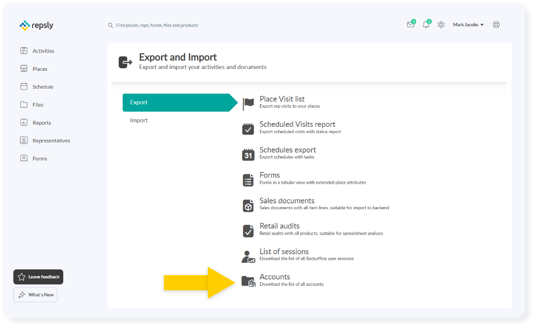Expand the Mark Jacobs user dropdown
Image resolution: width=536 pixels, height=329 pixels.
click(468, 25)
